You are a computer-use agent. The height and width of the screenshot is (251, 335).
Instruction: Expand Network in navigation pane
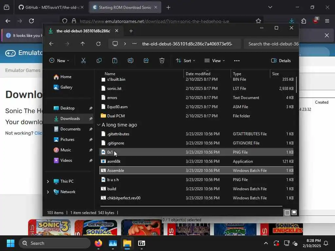pos(48,192)
